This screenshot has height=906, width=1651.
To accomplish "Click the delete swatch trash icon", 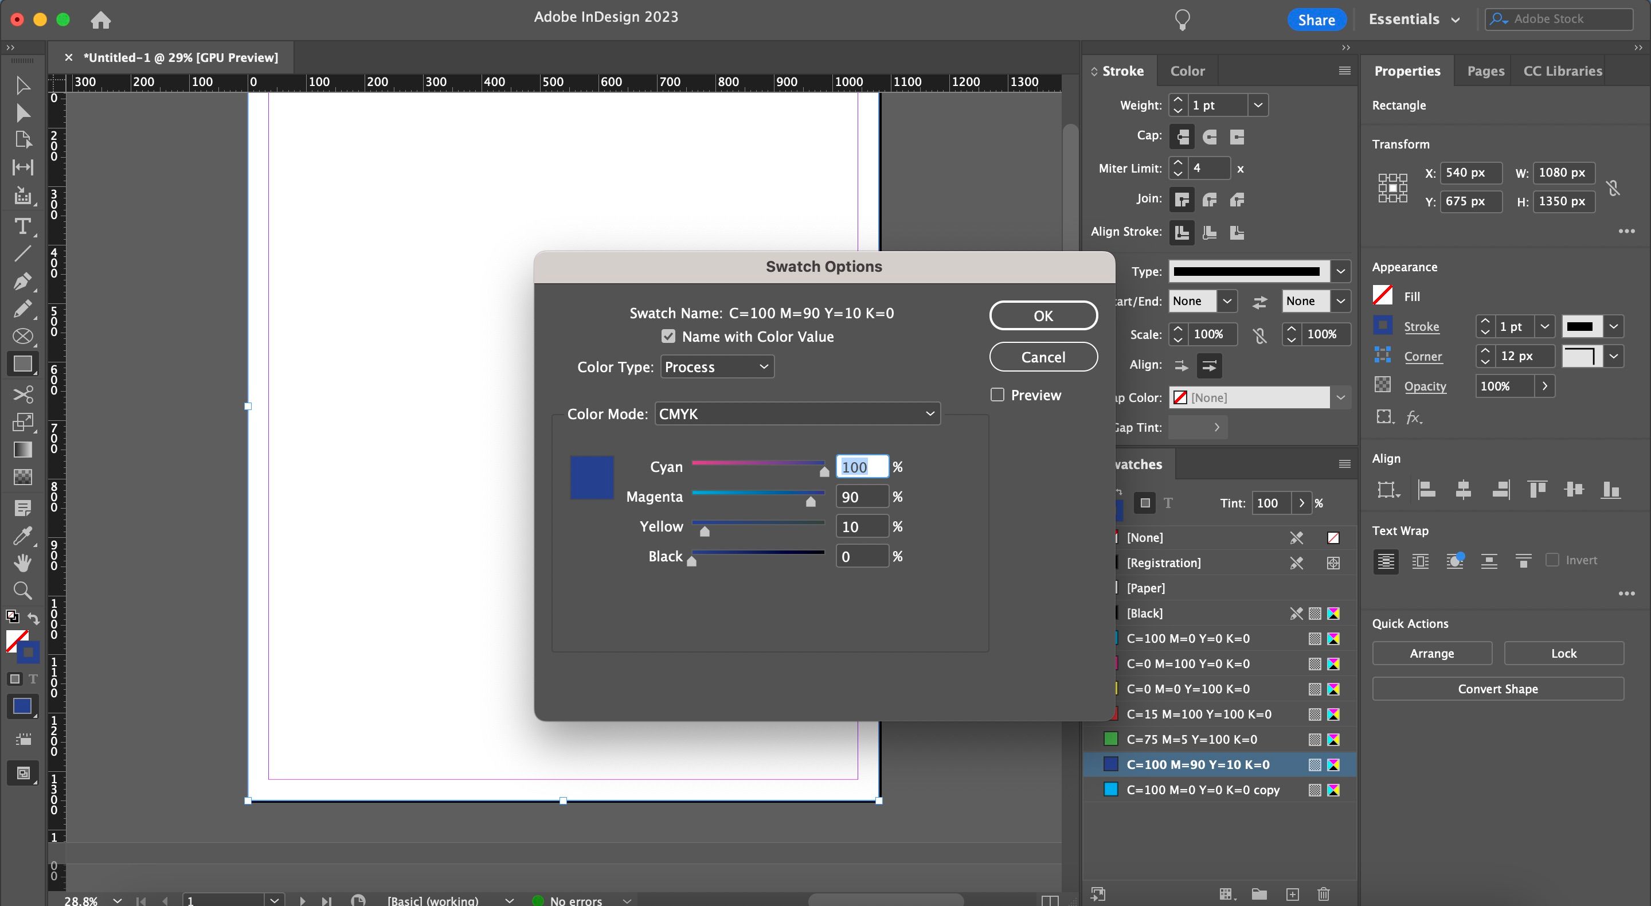I will pyautogui.click(x=1324, y=895).
